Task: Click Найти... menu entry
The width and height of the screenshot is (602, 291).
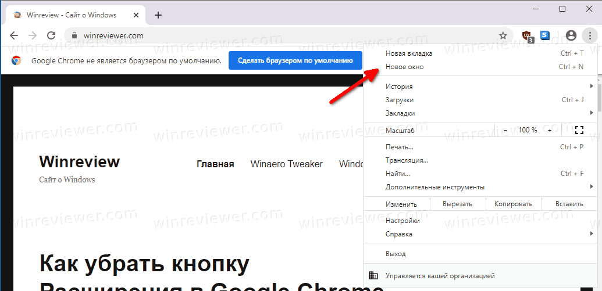Action: click(x=480, y=174)
